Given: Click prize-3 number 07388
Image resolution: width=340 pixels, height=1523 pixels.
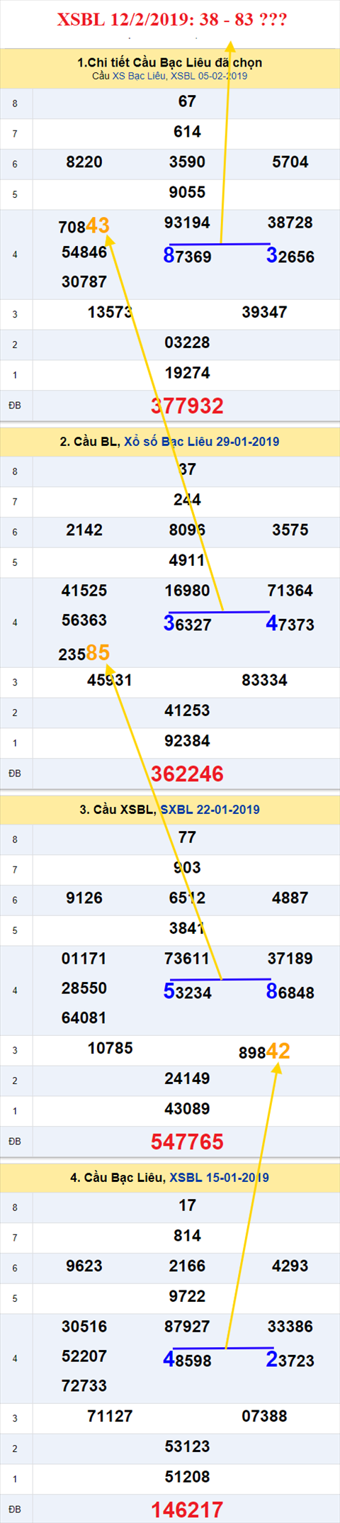Looking at the screenshot, I should point(264,1417).
